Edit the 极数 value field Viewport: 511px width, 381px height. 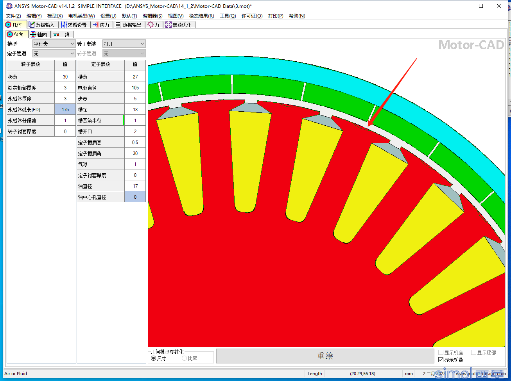point(65,77)
